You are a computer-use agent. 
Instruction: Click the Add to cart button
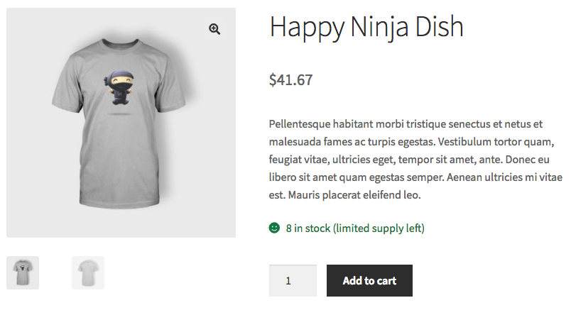(369, 280)
